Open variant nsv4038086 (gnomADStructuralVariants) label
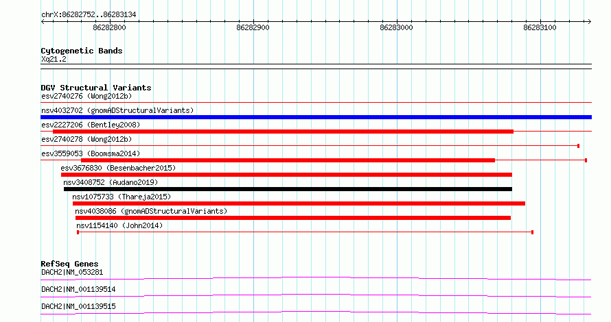This screenshot has height=322, width=611. (151, 211)
